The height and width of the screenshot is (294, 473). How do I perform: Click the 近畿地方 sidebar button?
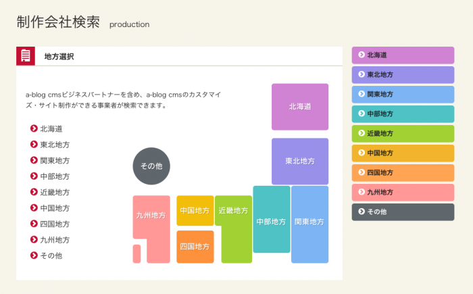[x=403, y=133]
